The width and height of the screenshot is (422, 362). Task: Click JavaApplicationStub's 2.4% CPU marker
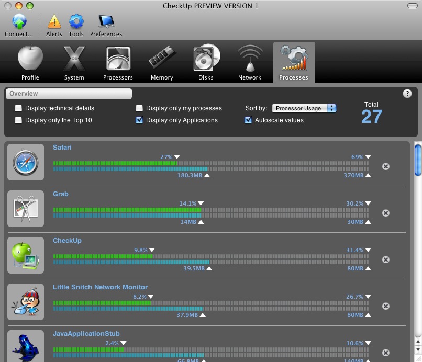click(x=123, y=343)
